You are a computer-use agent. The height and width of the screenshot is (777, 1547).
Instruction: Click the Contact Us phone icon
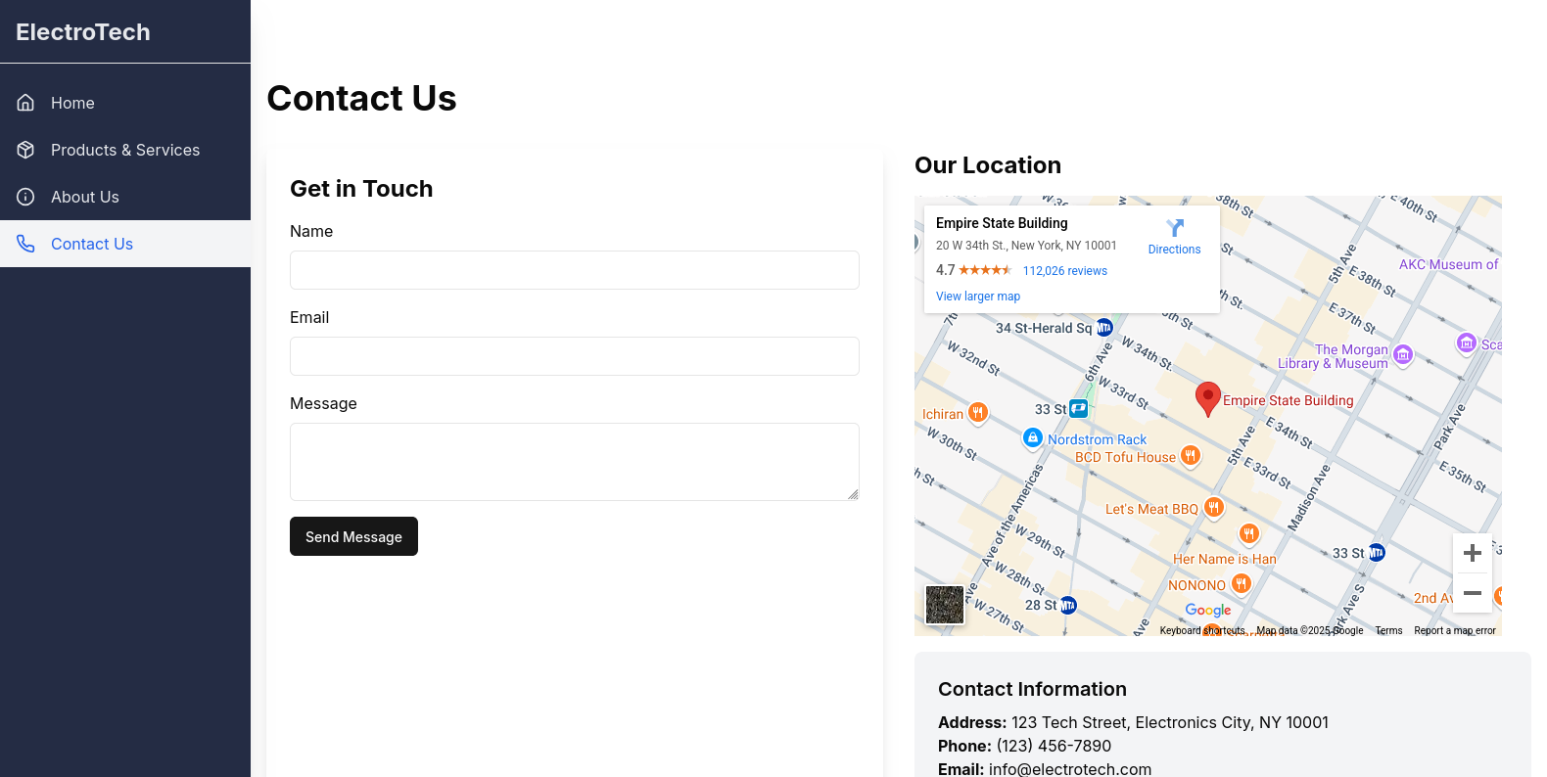(x=25, y=244)
